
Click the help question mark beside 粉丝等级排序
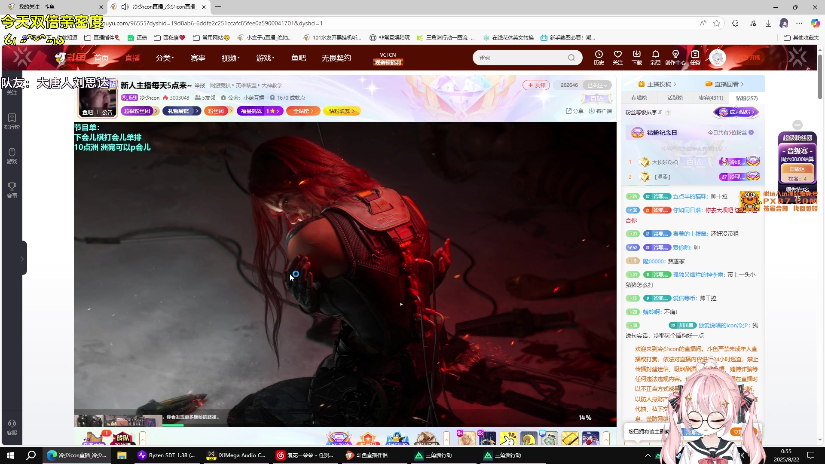tap(668, 113)
